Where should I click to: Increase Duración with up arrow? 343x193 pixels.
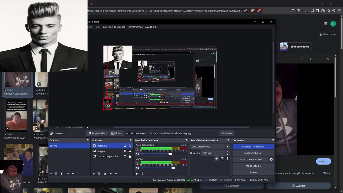click(x=228, y=152)
